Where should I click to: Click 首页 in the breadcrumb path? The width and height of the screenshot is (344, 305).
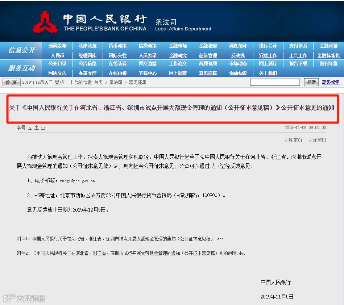(98, 83)
